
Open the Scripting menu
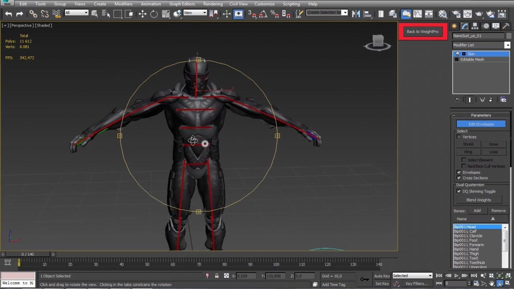pyautogui.click(x=291, y=4)
